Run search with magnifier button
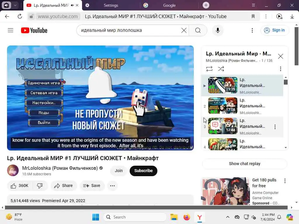299x224 pixels. 198,30
